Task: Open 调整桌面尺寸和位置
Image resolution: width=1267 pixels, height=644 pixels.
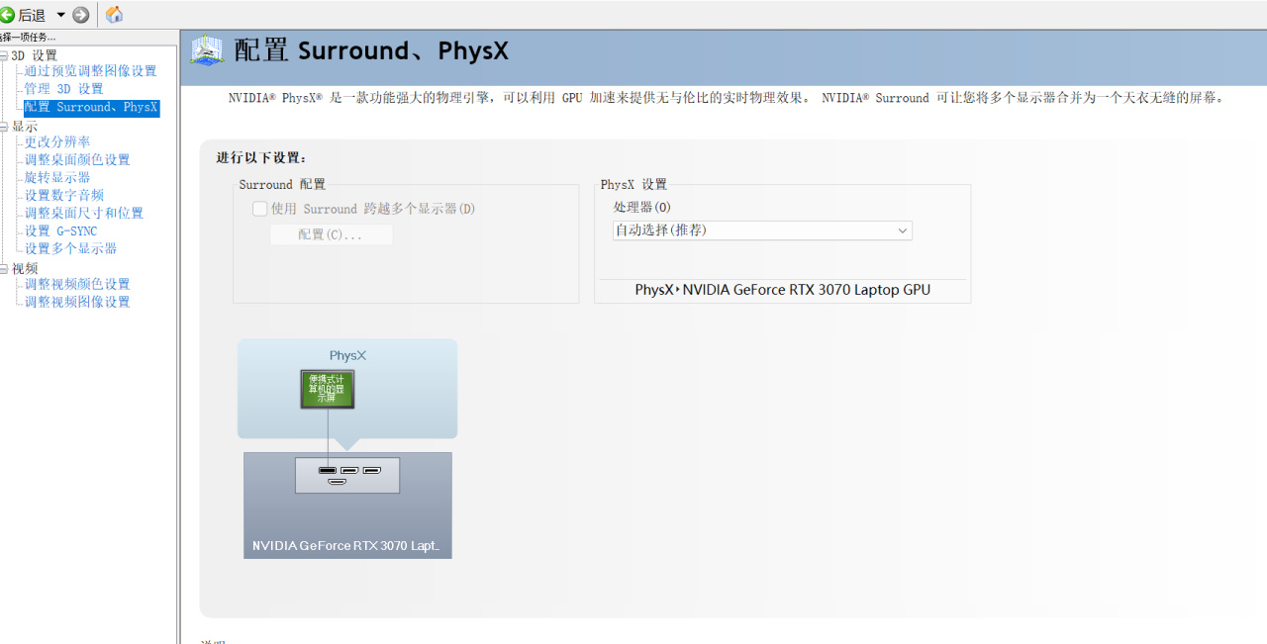Action: [x=83, y=214]
